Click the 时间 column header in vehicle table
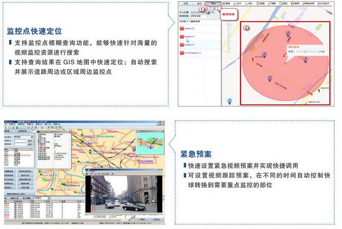This screenshot has width=342, height=229. 53,202
